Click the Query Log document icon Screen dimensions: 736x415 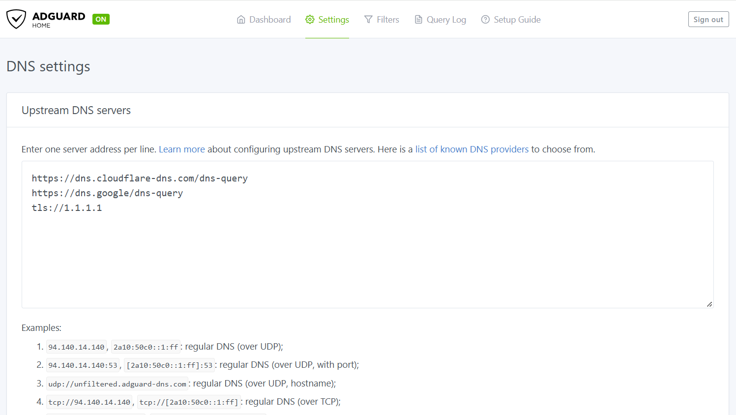pyautogui.click(x=418, y=20)
